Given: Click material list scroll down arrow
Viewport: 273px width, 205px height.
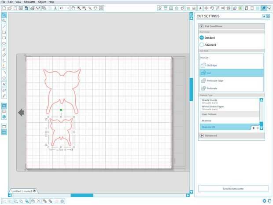Looking at the screenshot, I should (x=262, y=128).
